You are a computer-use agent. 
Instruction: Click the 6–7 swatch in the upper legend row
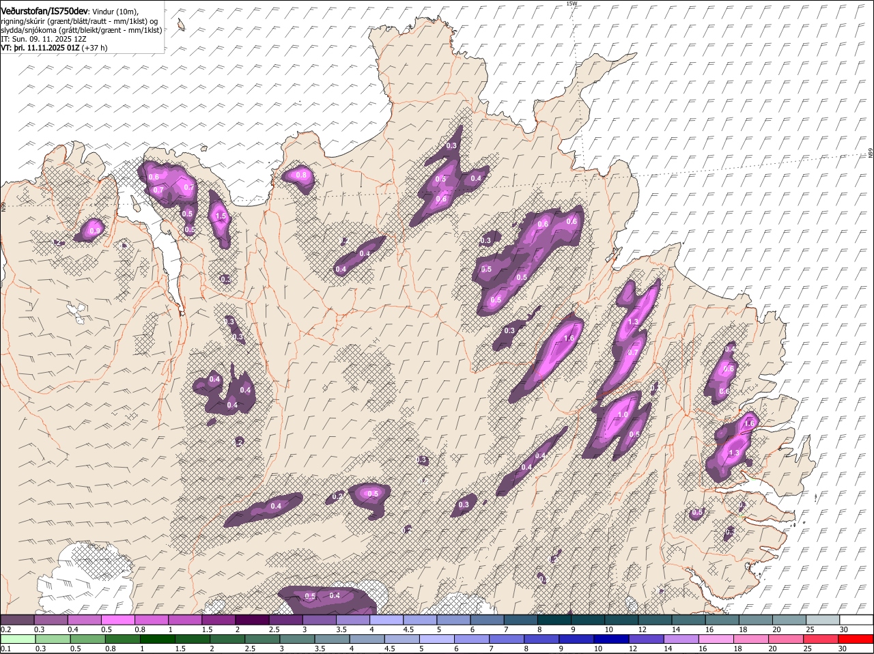[488, 619]
